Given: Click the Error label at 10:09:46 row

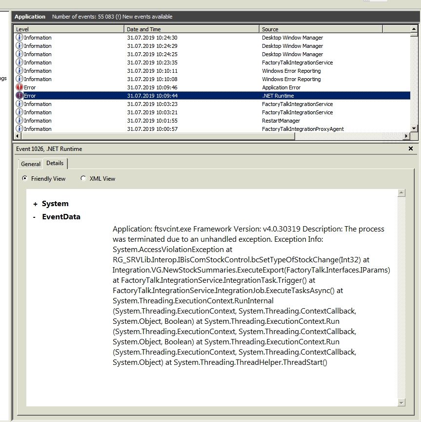Looking at the screenshot, I should [30, 87].
